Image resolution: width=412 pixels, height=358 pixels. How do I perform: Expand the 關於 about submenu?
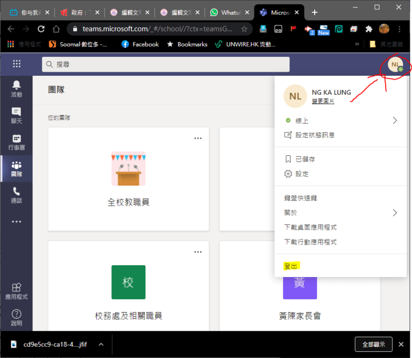(394, 213)
